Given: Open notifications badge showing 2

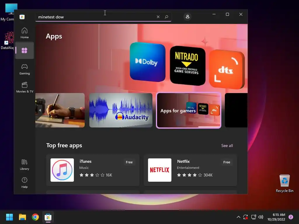Looking at the screenshot, I should coord(291,217).
